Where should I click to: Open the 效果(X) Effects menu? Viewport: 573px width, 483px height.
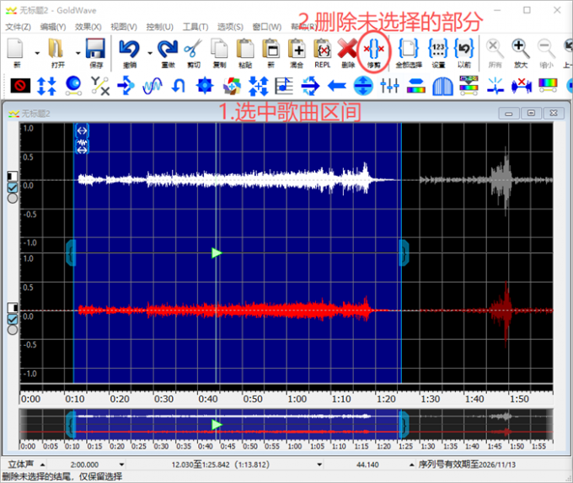88,27
